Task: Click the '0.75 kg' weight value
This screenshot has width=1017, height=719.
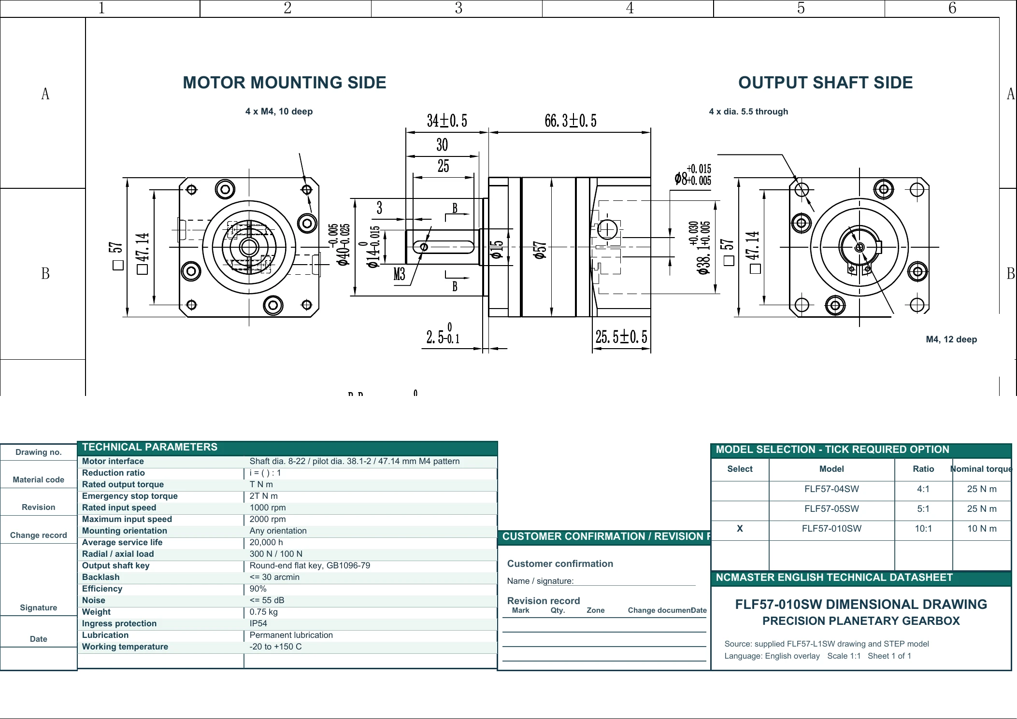Action: tap(264, 612)
